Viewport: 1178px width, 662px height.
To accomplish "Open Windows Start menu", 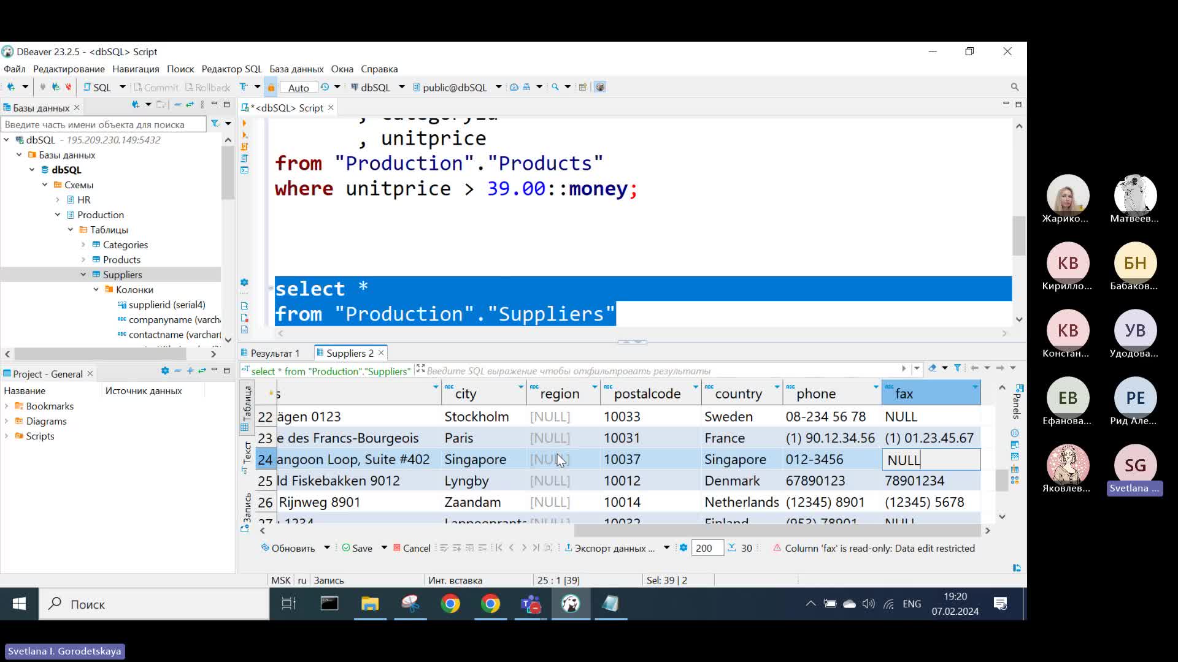I will (19, 604).
